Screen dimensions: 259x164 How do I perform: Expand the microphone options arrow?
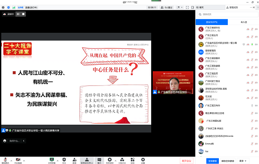tap(11, 161)
